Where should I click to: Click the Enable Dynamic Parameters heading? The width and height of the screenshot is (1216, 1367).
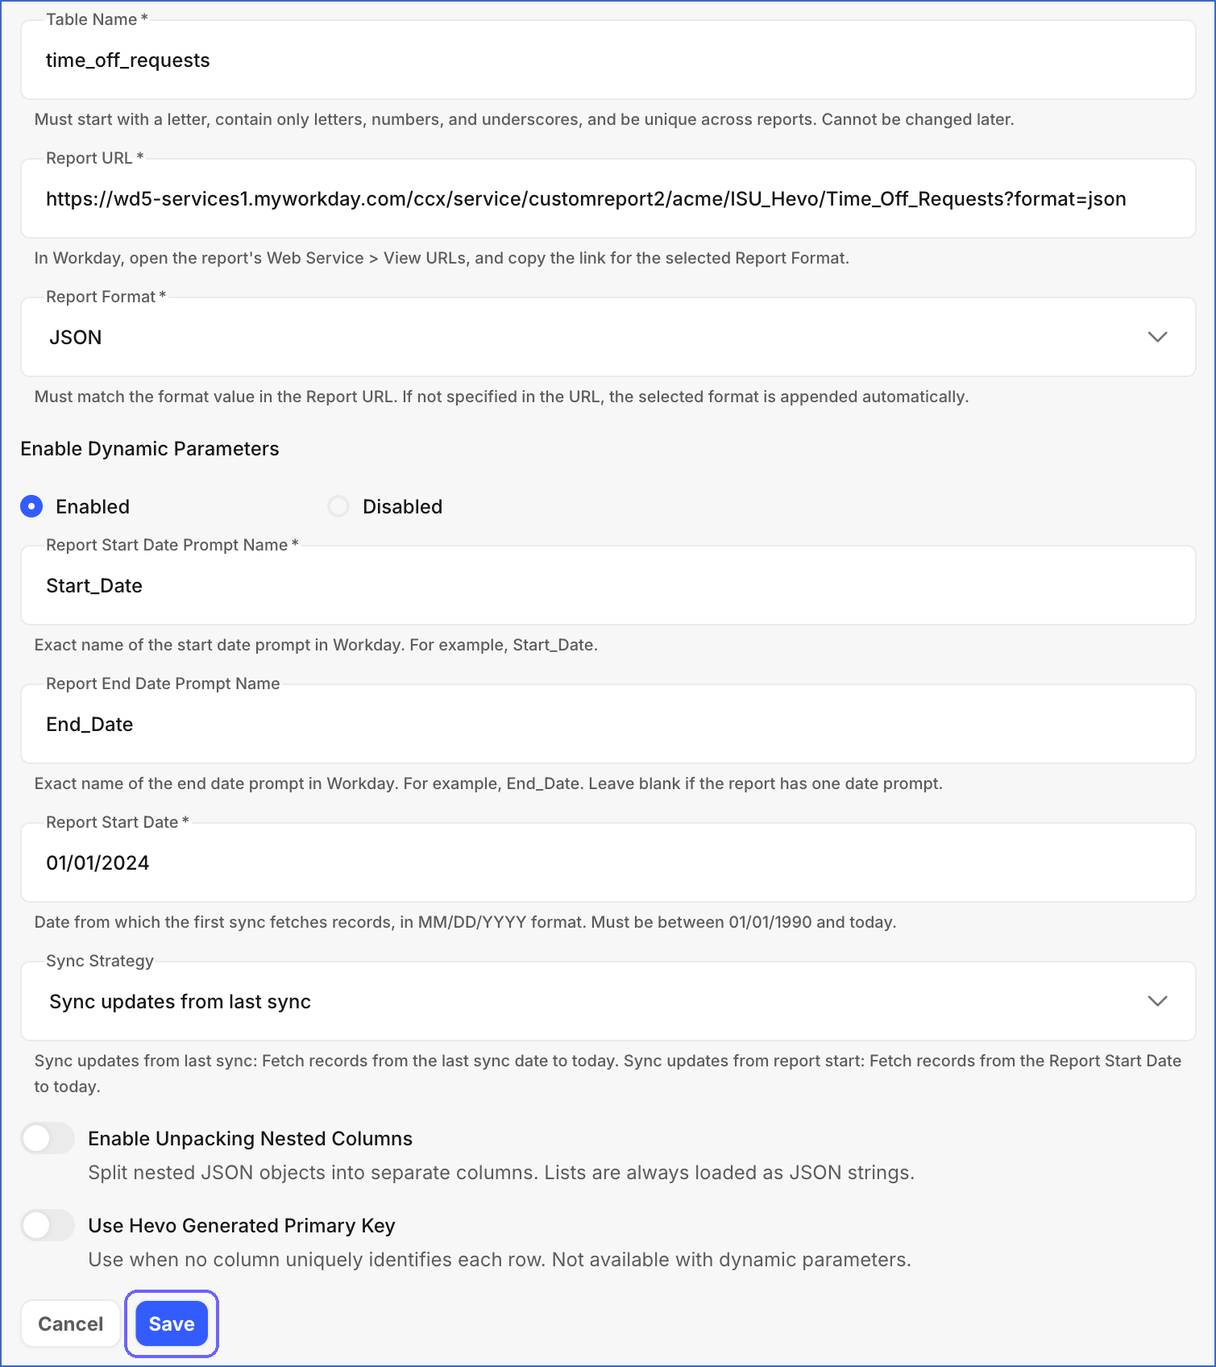(150, 449)
